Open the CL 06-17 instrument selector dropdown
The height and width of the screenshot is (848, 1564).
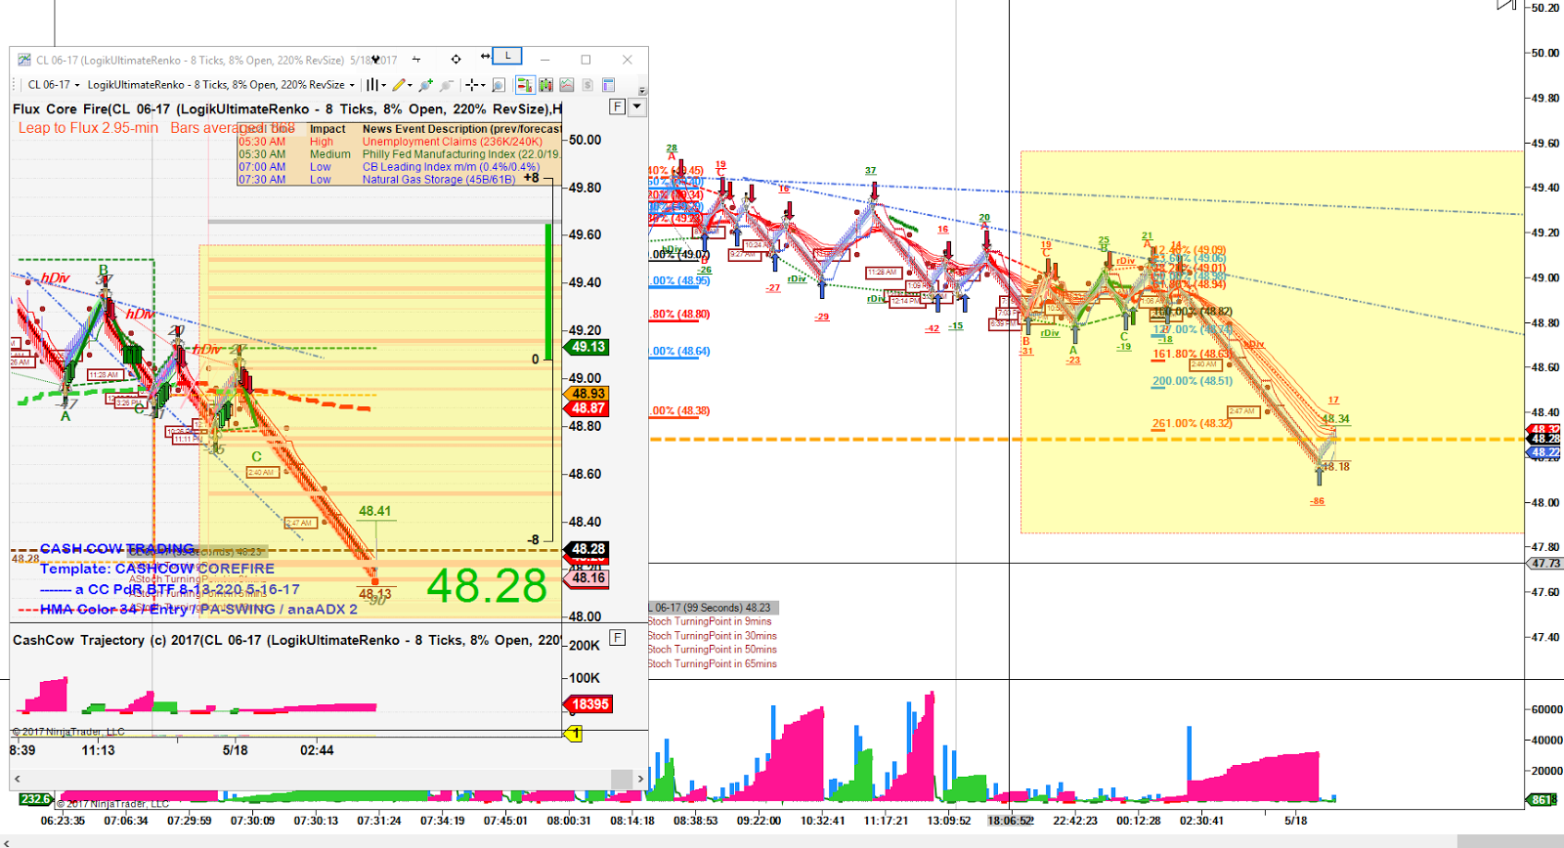[54, 85]
